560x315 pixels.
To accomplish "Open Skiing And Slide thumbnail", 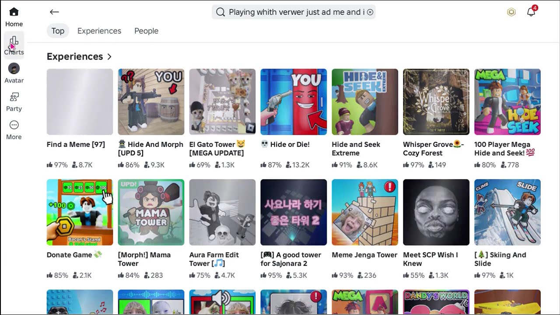I will 507,212.
